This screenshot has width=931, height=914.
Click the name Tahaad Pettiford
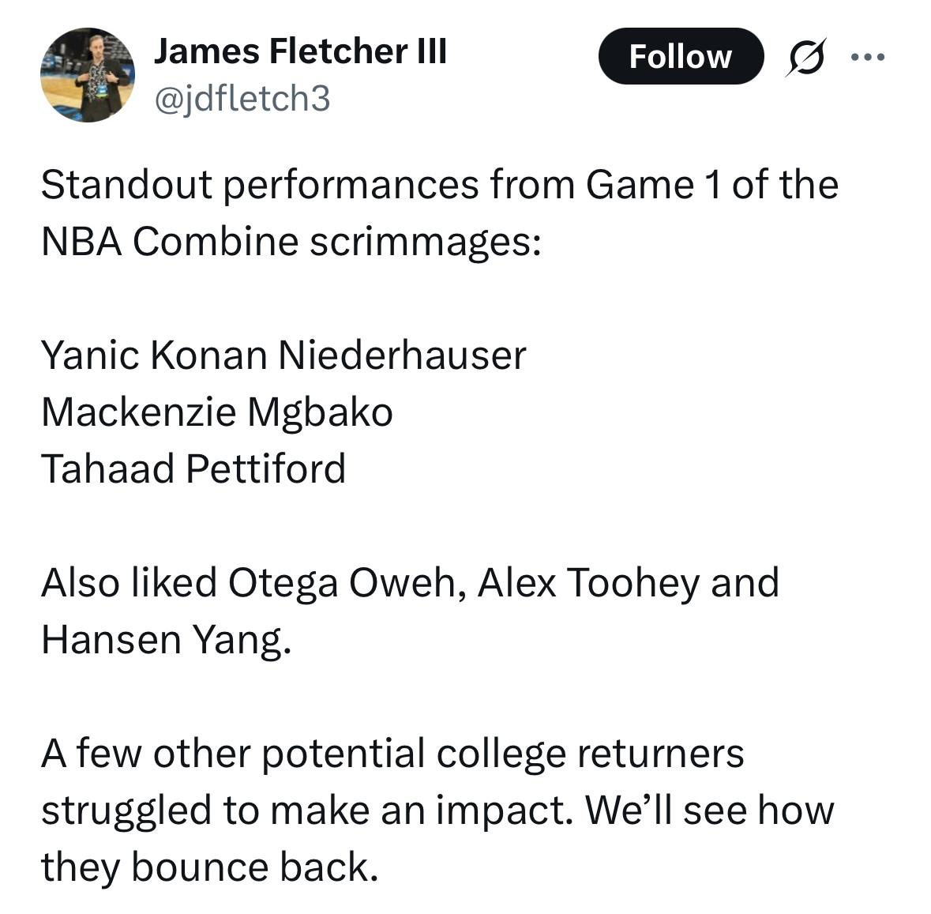tap(193, 468)
